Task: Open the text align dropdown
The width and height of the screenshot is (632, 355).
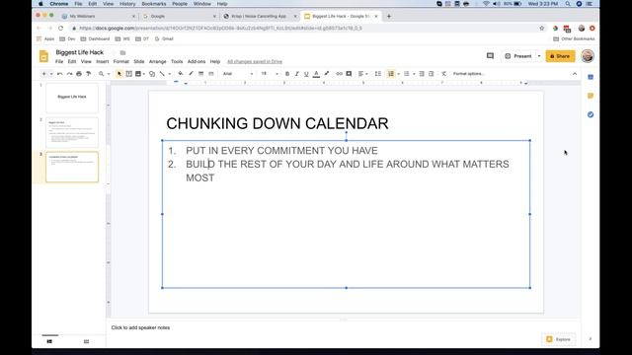Action: (362, 74)
